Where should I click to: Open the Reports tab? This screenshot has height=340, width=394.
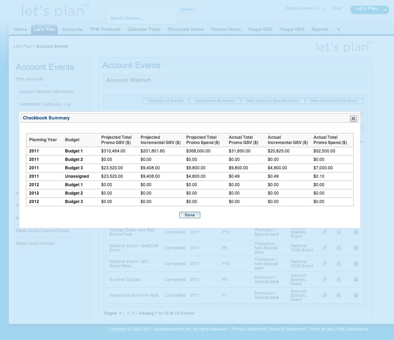(x=319, y=30)
